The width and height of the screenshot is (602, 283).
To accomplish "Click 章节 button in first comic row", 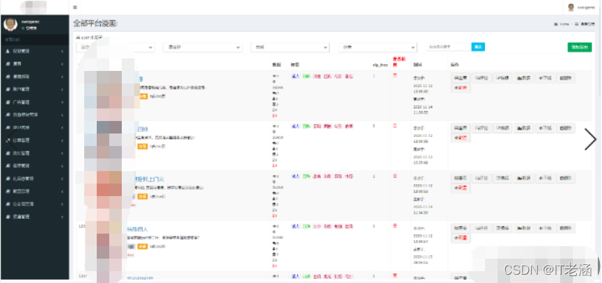I will (460, 78).
